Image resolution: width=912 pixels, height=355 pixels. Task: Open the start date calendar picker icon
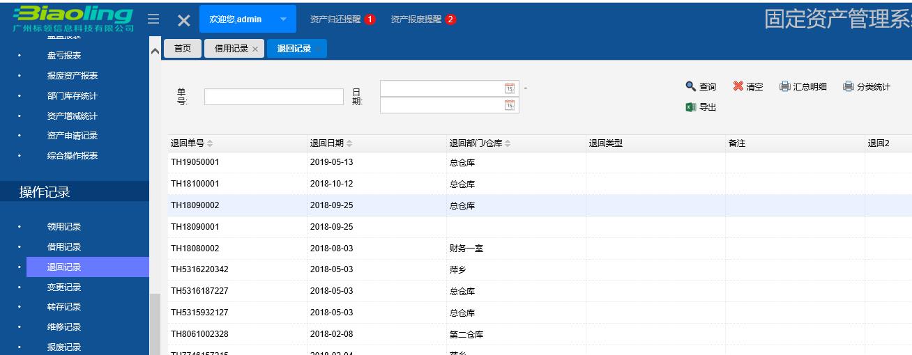coord(510,88)
